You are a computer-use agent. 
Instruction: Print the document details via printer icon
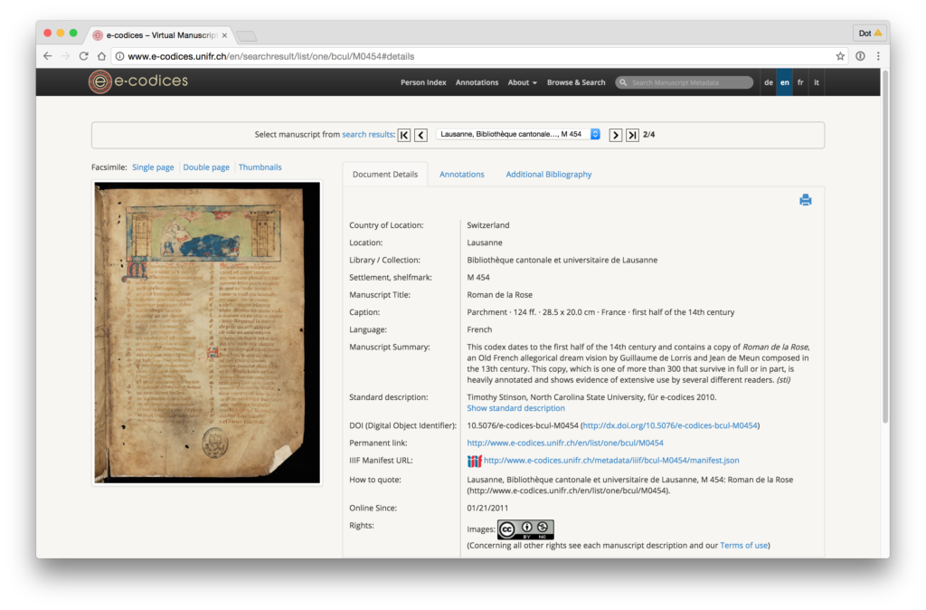pyautogui.click(x=805, y=200)
